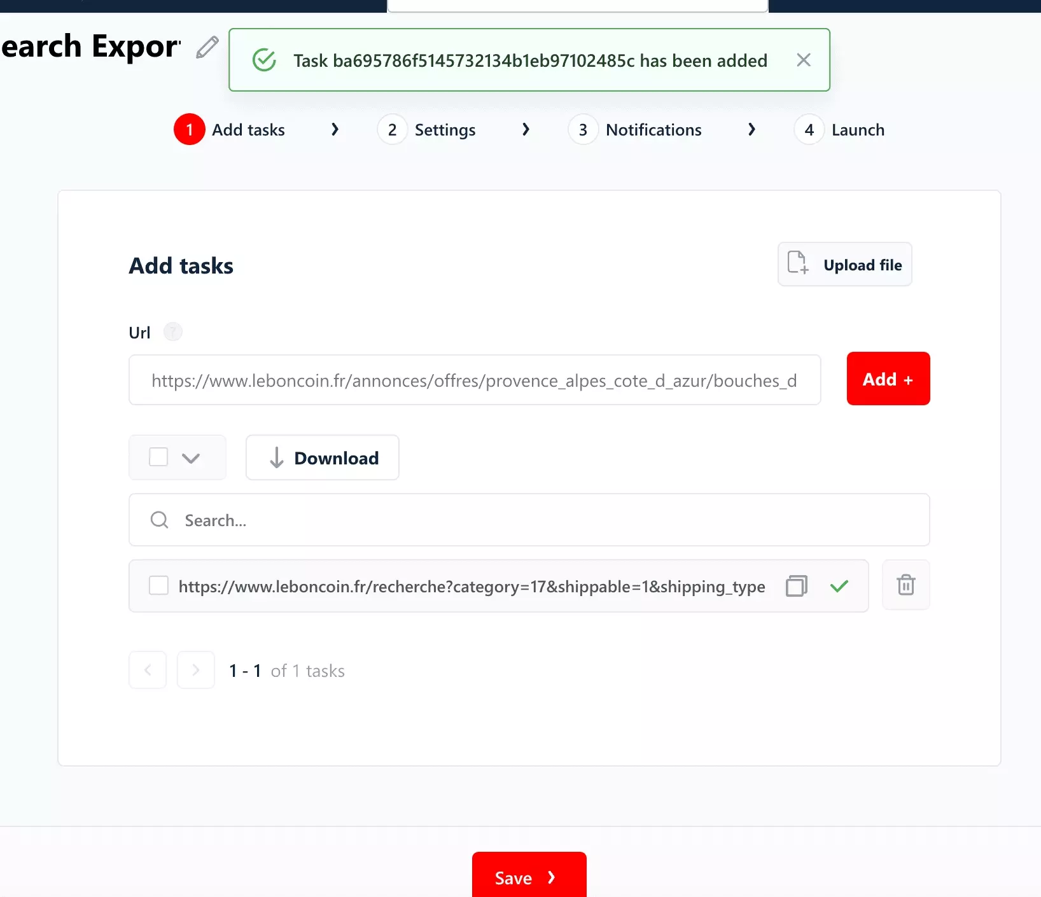Check the leboncoin recherche task checkbox
Image resolution: width=1041 pixels, height=897 pixels.
coord(158,586)
